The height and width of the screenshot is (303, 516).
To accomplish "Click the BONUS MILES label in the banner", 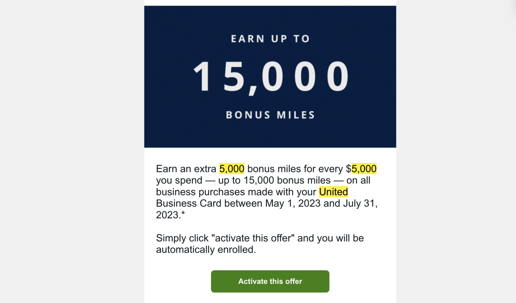I will click(x=270, y=115).
